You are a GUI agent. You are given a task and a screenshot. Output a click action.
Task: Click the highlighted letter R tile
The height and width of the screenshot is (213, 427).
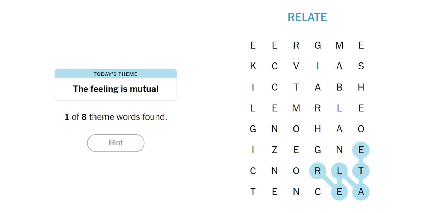(318, 171)
